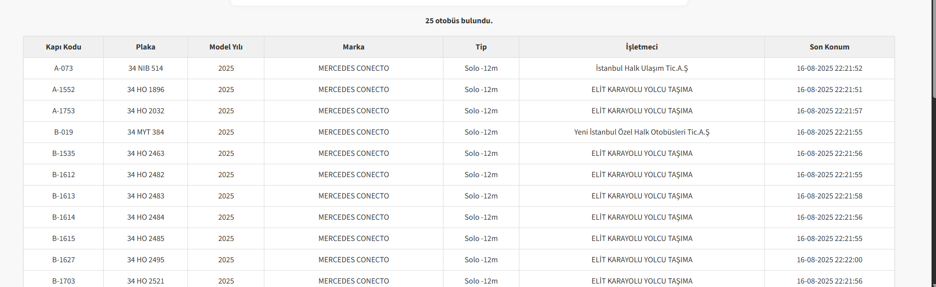Click operator İstanbul Halk Ulaşım Tic.A.Ş
The image size is (936, 287).
641,68
